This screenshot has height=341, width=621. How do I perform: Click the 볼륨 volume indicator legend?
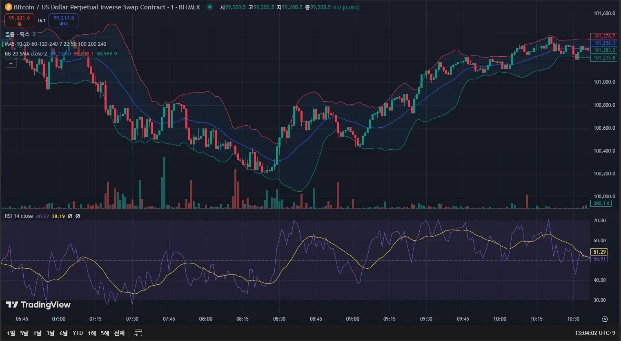[17, 34]
